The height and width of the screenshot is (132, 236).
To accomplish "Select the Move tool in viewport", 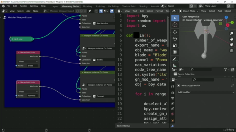I will (175, 32).
